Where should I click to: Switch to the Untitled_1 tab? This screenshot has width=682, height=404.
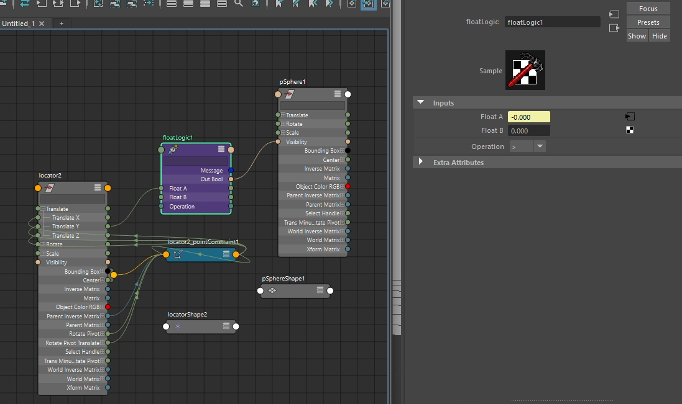[18, 24]
